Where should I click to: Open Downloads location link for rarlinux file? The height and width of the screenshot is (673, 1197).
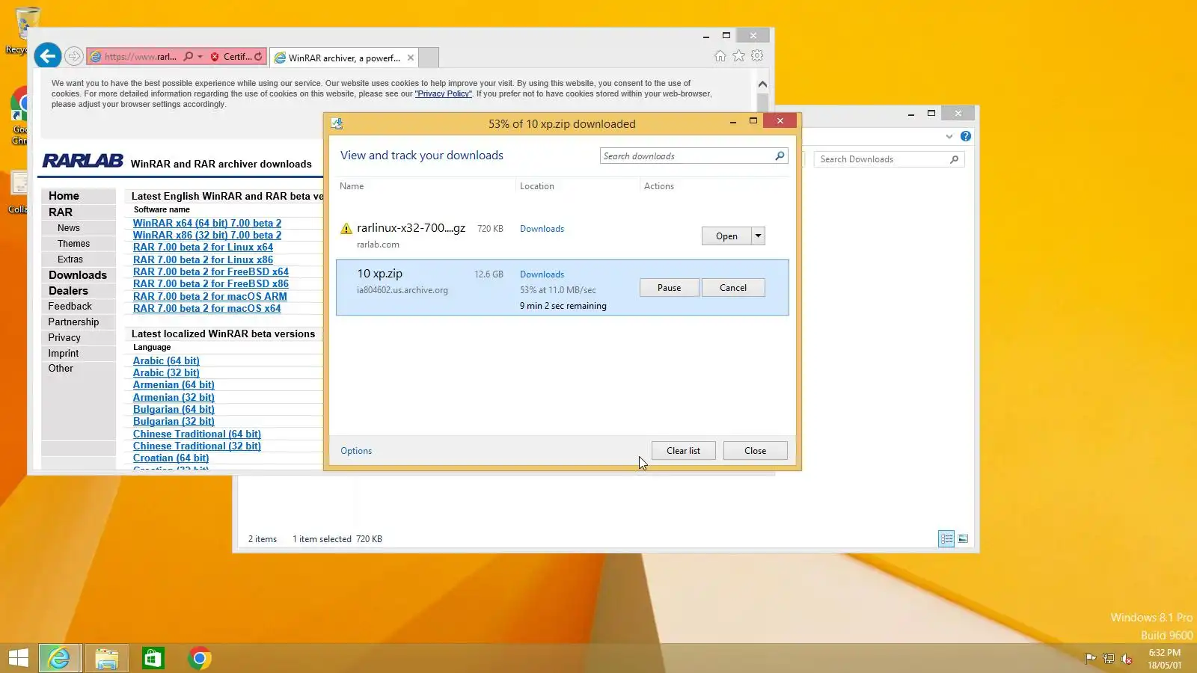[x=542, y=229]
